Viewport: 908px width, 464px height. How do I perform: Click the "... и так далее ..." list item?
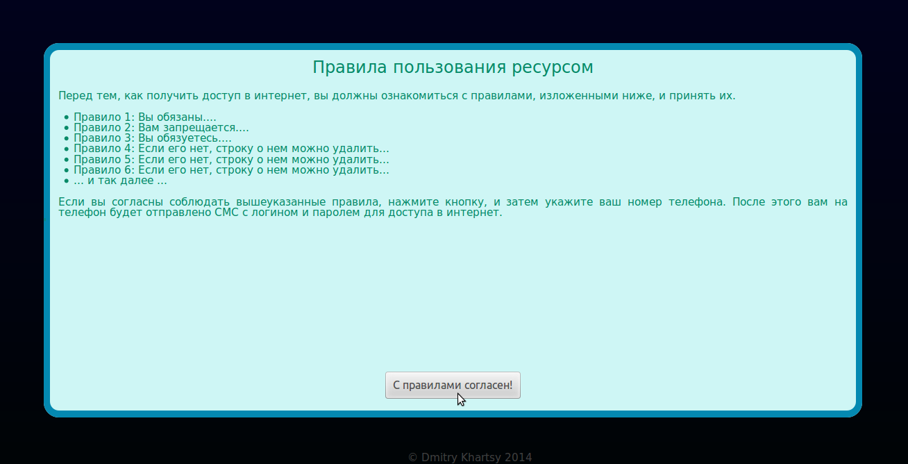(x=120, y=181)
